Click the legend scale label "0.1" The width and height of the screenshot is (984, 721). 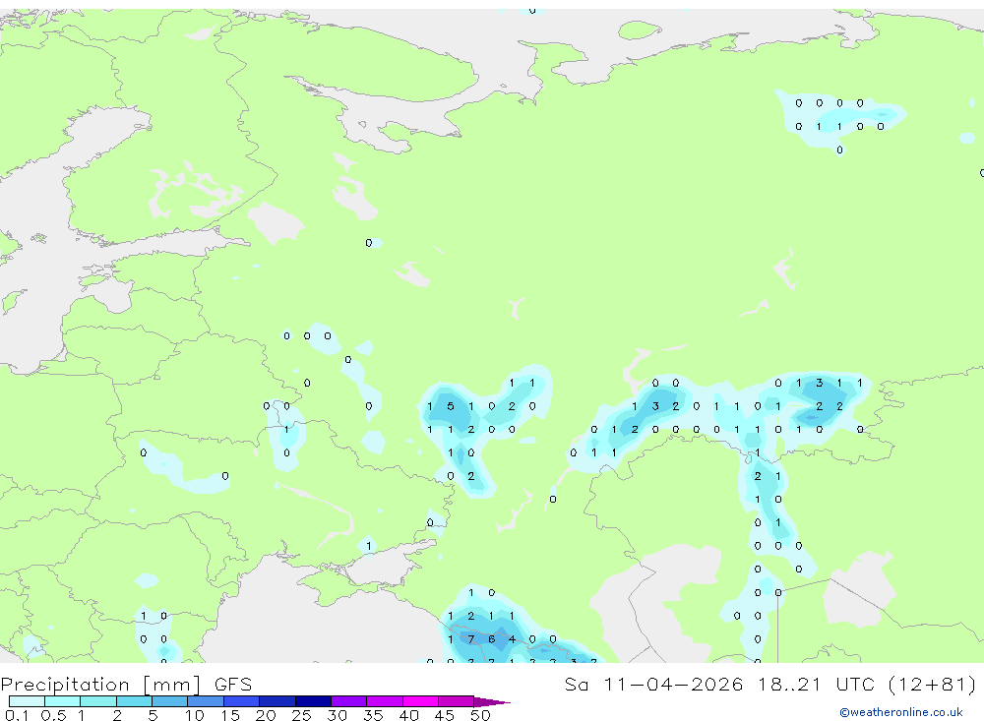[17, 715]
